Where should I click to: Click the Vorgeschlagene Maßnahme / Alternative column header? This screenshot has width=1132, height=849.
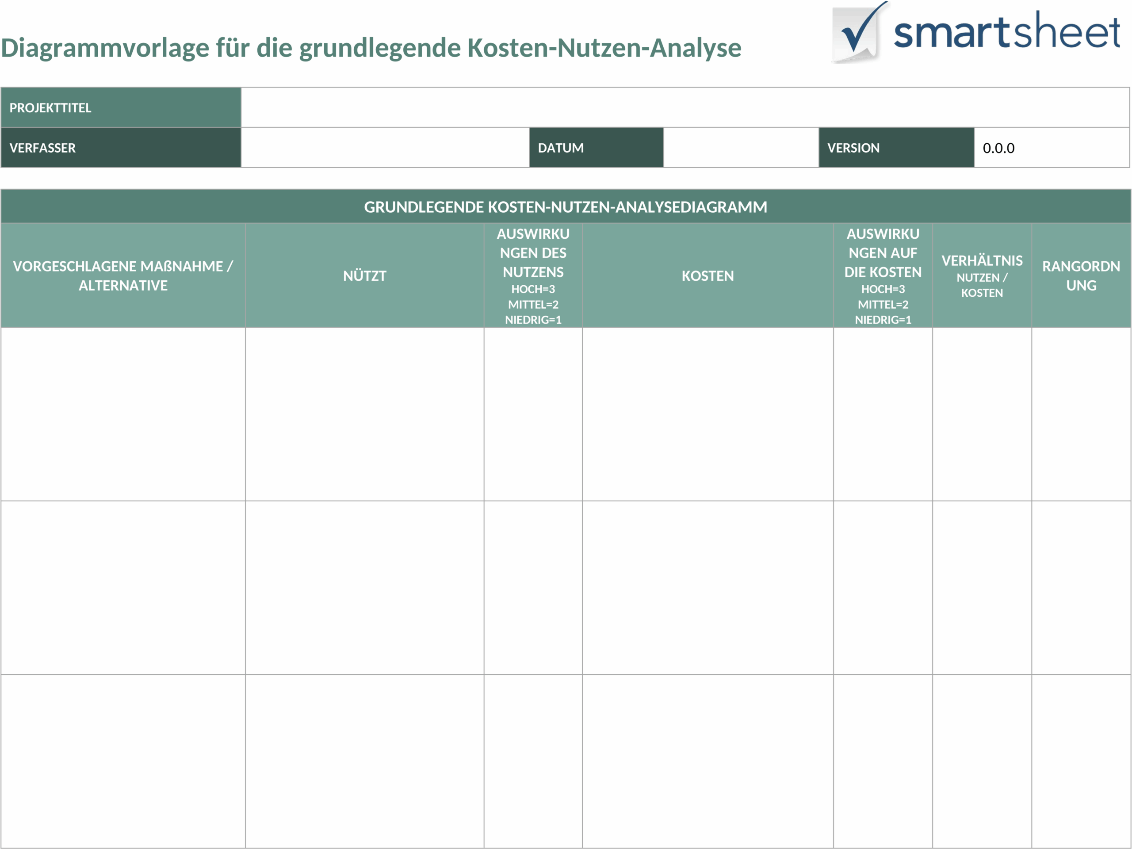123,275
